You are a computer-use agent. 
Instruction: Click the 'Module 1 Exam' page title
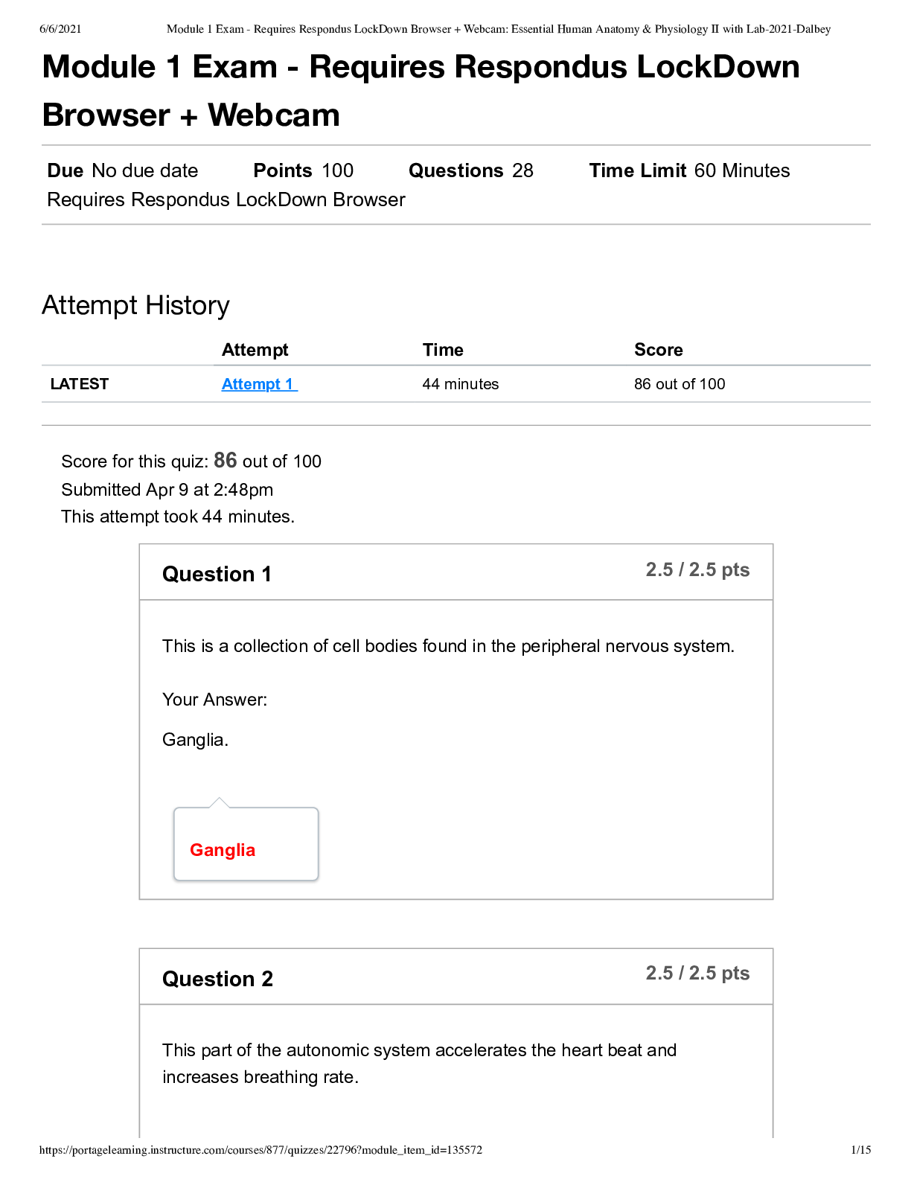coord(421,91)
